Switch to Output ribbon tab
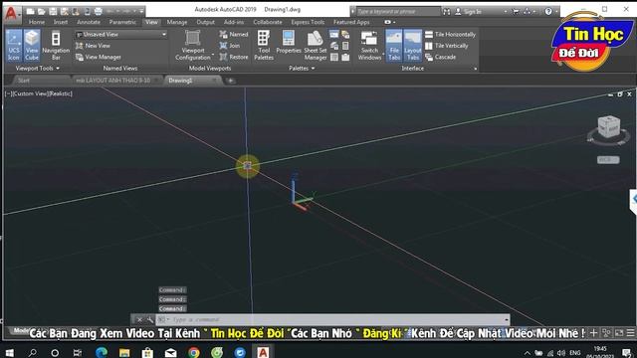Image resolution: width=637 pixels, height=358 pixels. [x=205, y=22]
